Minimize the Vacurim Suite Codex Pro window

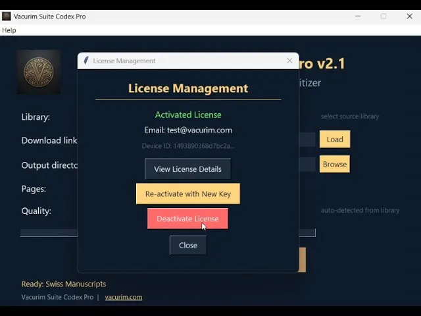click(x=358, y=16)
